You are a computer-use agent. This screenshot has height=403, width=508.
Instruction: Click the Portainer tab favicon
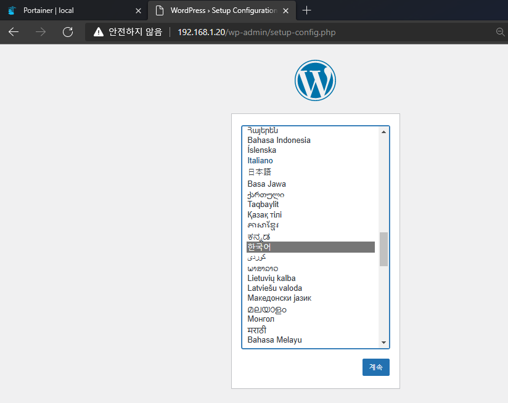12,10
